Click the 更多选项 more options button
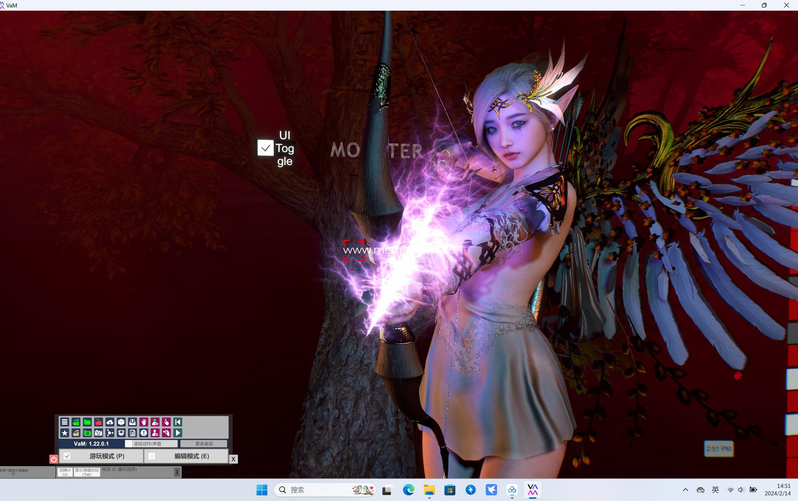This screenshot has height=501, width=798. point(204,444)
